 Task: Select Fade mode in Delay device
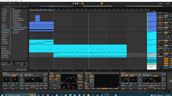click(80, 78)
